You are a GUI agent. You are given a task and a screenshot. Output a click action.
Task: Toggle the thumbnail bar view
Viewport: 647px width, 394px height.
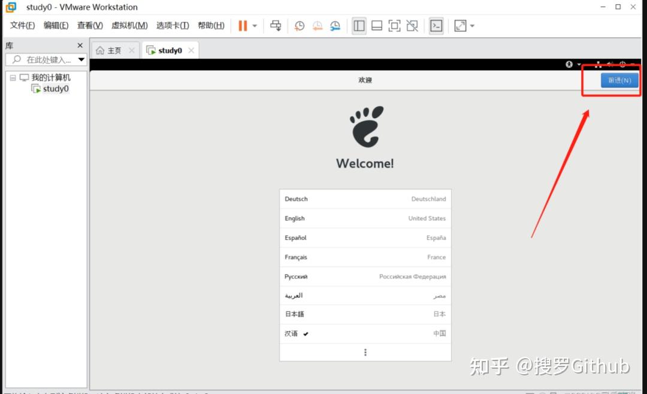[377, 26]
